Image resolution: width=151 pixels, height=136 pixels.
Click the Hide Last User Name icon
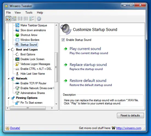(17, 74)
